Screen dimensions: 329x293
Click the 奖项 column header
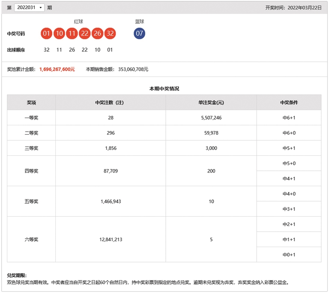(31, 103)
